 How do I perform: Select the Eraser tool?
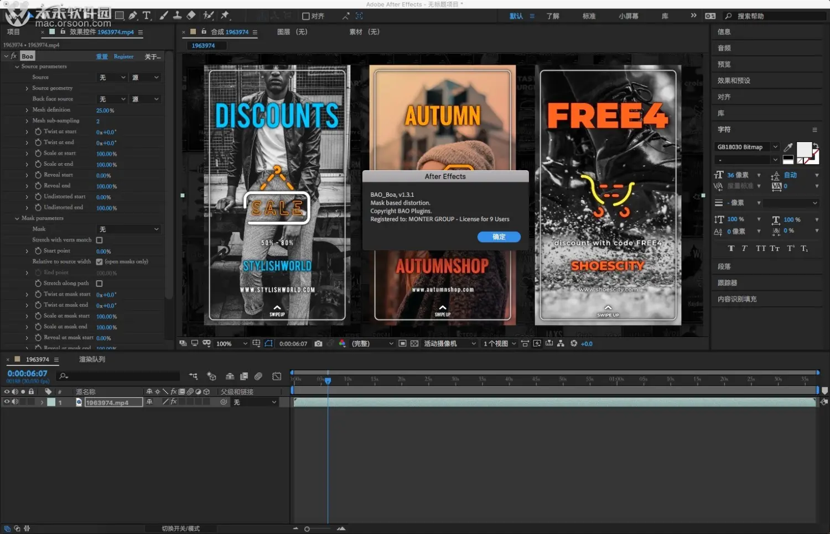click(191, 15)
